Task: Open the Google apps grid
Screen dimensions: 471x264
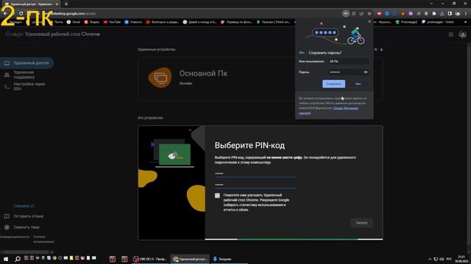Action: click(x=450, y=34)
